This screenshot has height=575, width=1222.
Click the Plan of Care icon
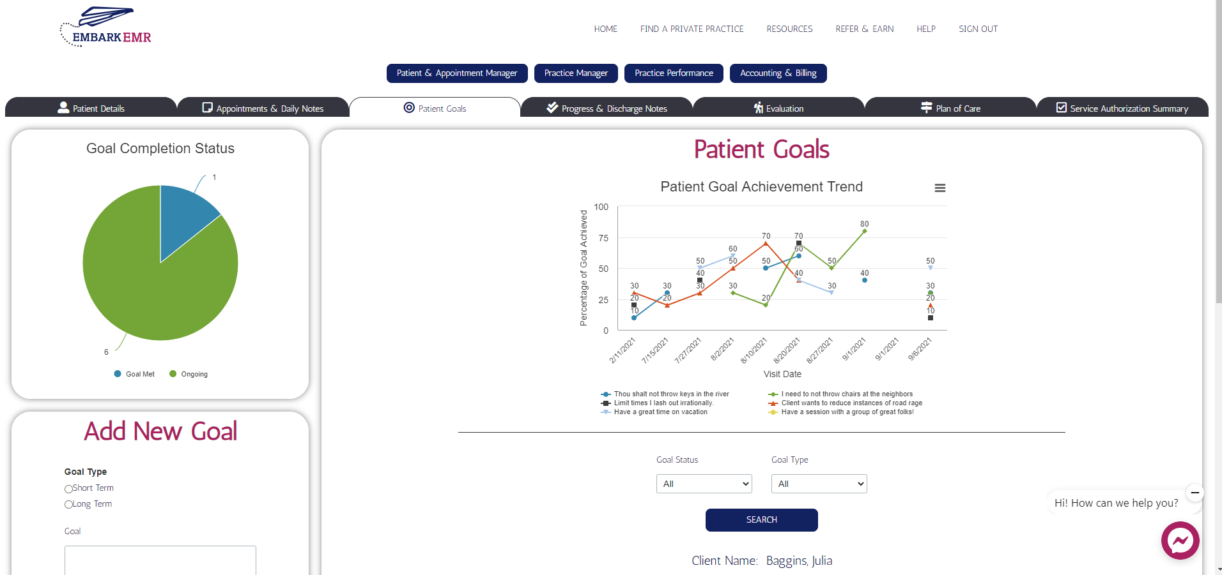click(x=927, y=108)
